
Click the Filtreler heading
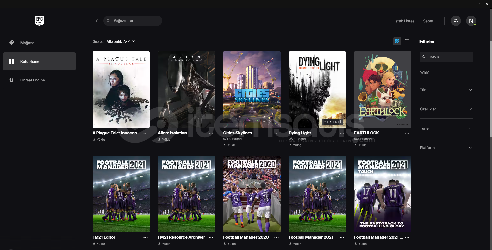427,41
